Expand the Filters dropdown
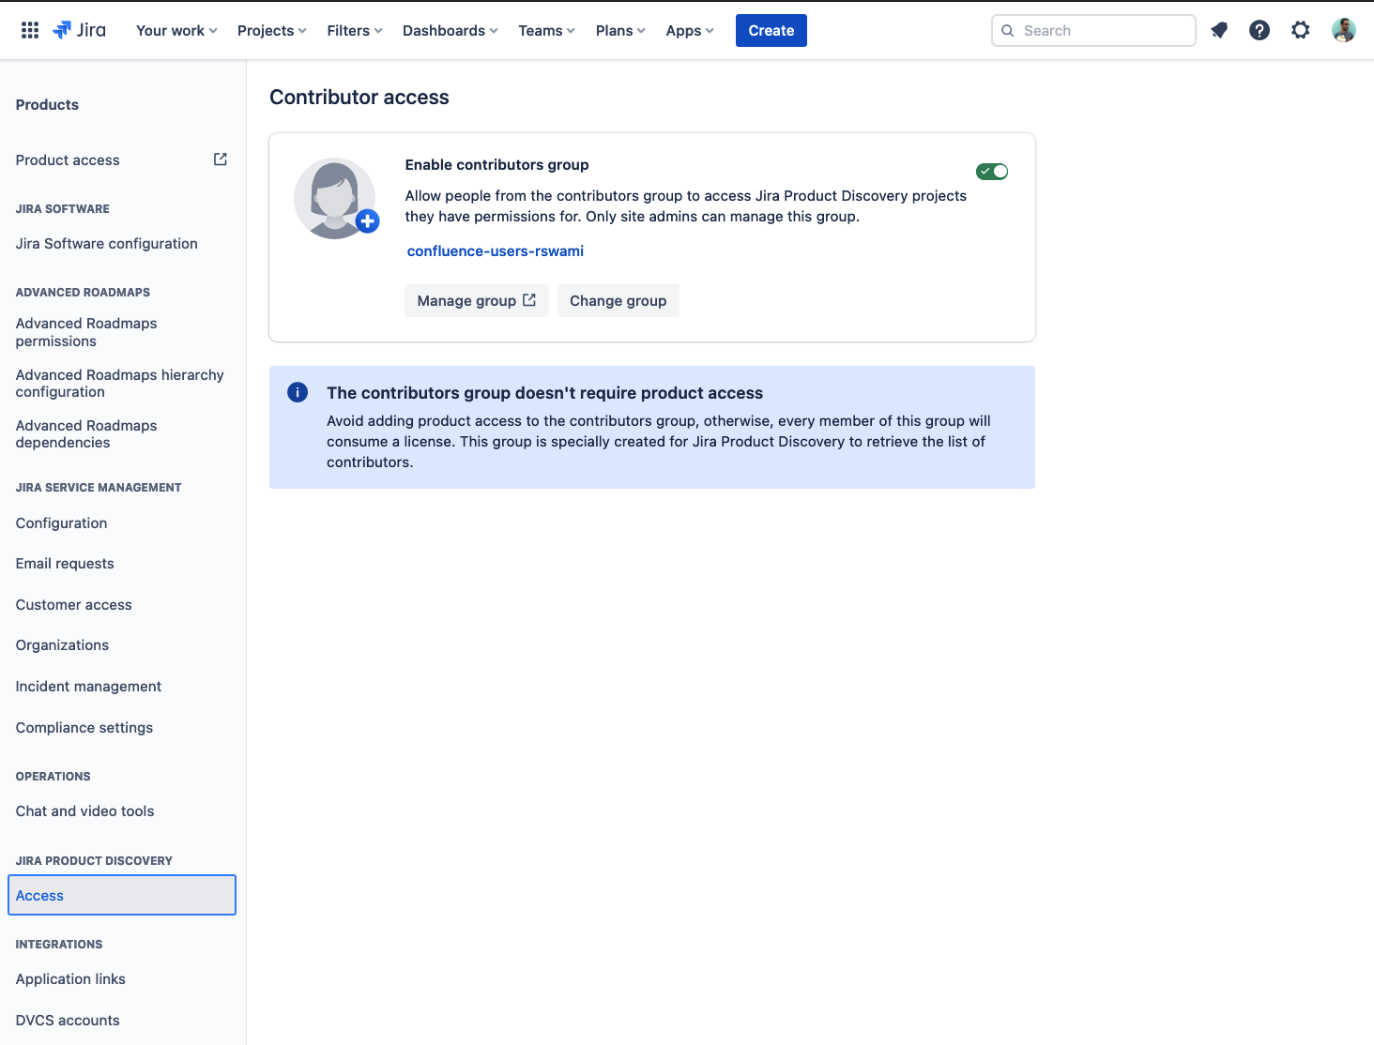Screen dimensions: 1374x1045 click(x=354, y=30)
